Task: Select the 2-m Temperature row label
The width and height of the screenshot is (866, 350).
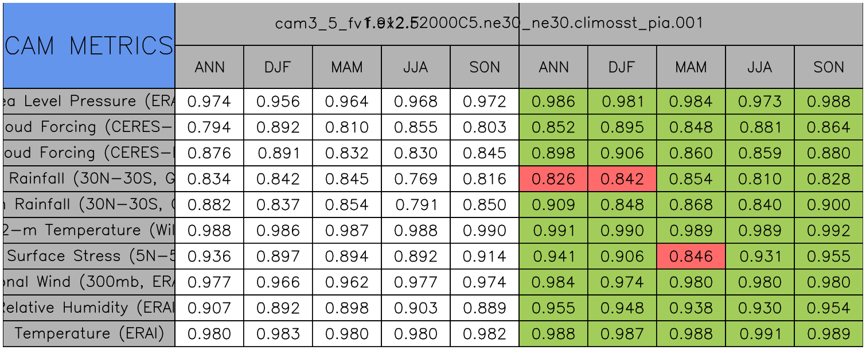Action: [89, 231]
